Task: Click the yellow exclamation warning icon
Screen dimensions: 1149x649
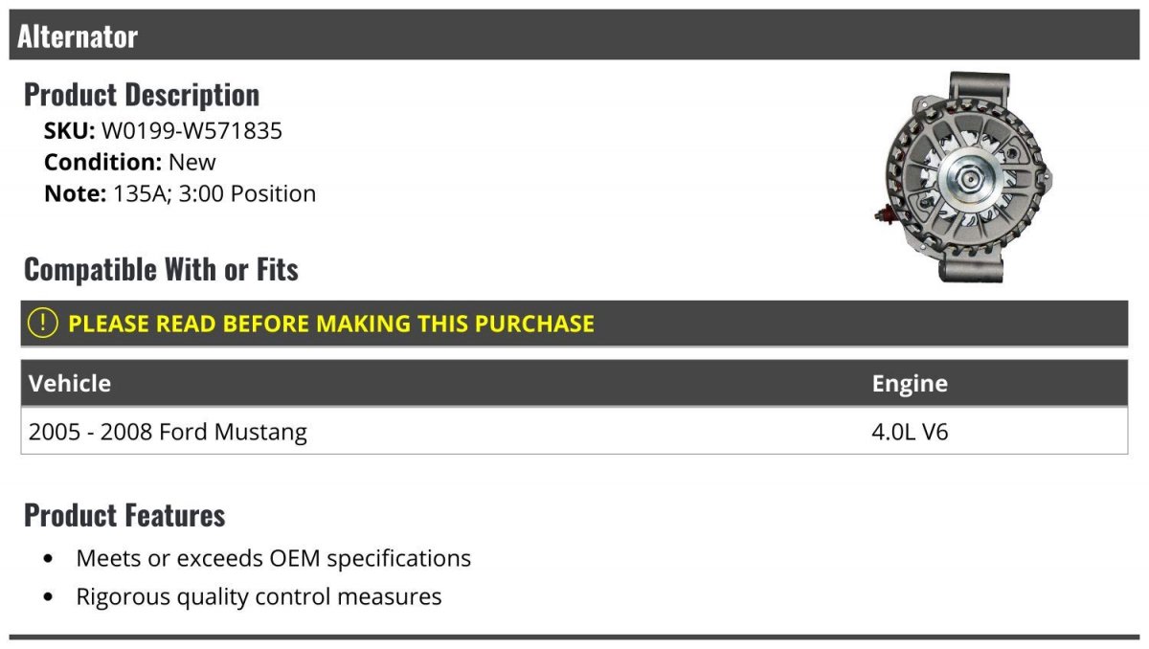Action: 43,323
